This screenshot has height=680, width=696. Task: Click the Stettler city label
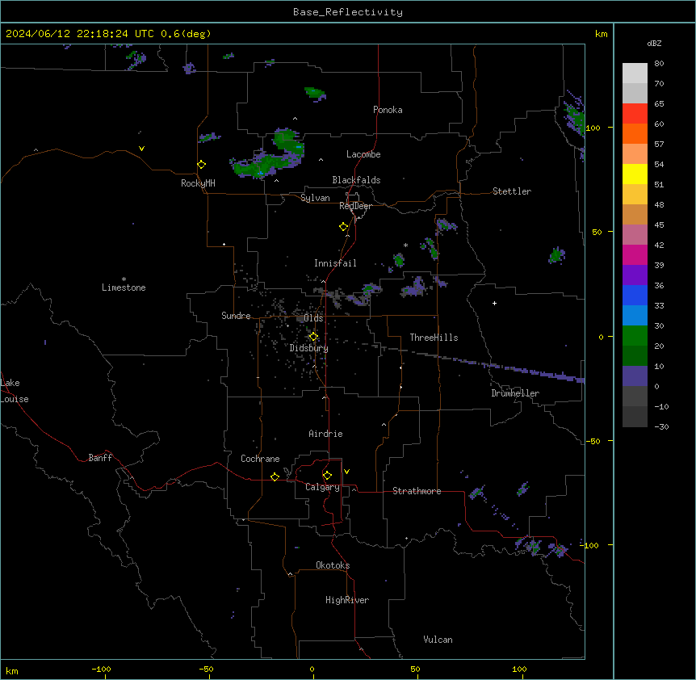[x=512, y=191]
